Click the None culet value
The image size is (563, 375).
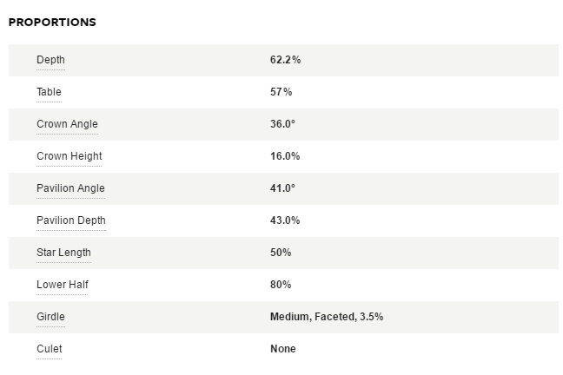(x=283, y=349)
